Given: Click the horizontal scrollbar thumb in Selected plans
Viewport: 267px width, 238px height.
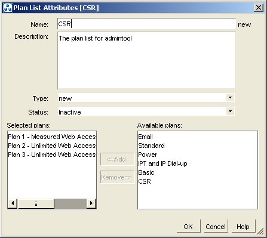Looking at the screenshot, I should tap(36, 203).
